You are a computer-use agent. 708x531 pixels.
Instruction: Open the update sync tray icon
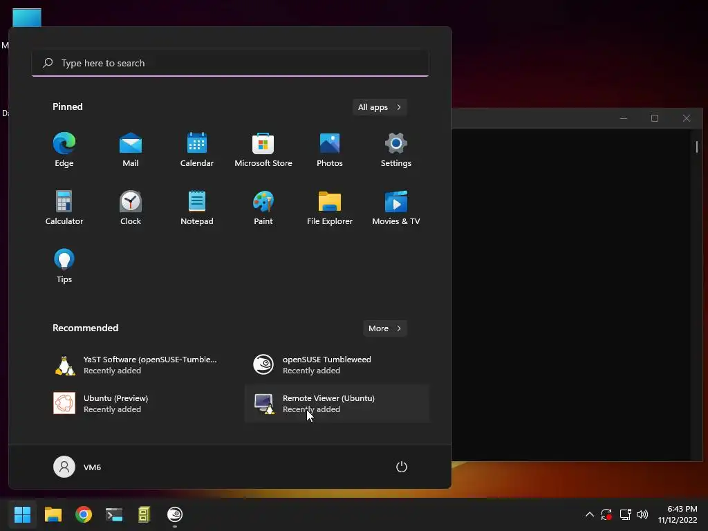point(606,514)
